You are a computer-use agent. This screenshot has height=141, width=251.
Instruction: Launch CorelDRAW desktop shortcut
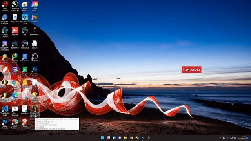point(15,6)
